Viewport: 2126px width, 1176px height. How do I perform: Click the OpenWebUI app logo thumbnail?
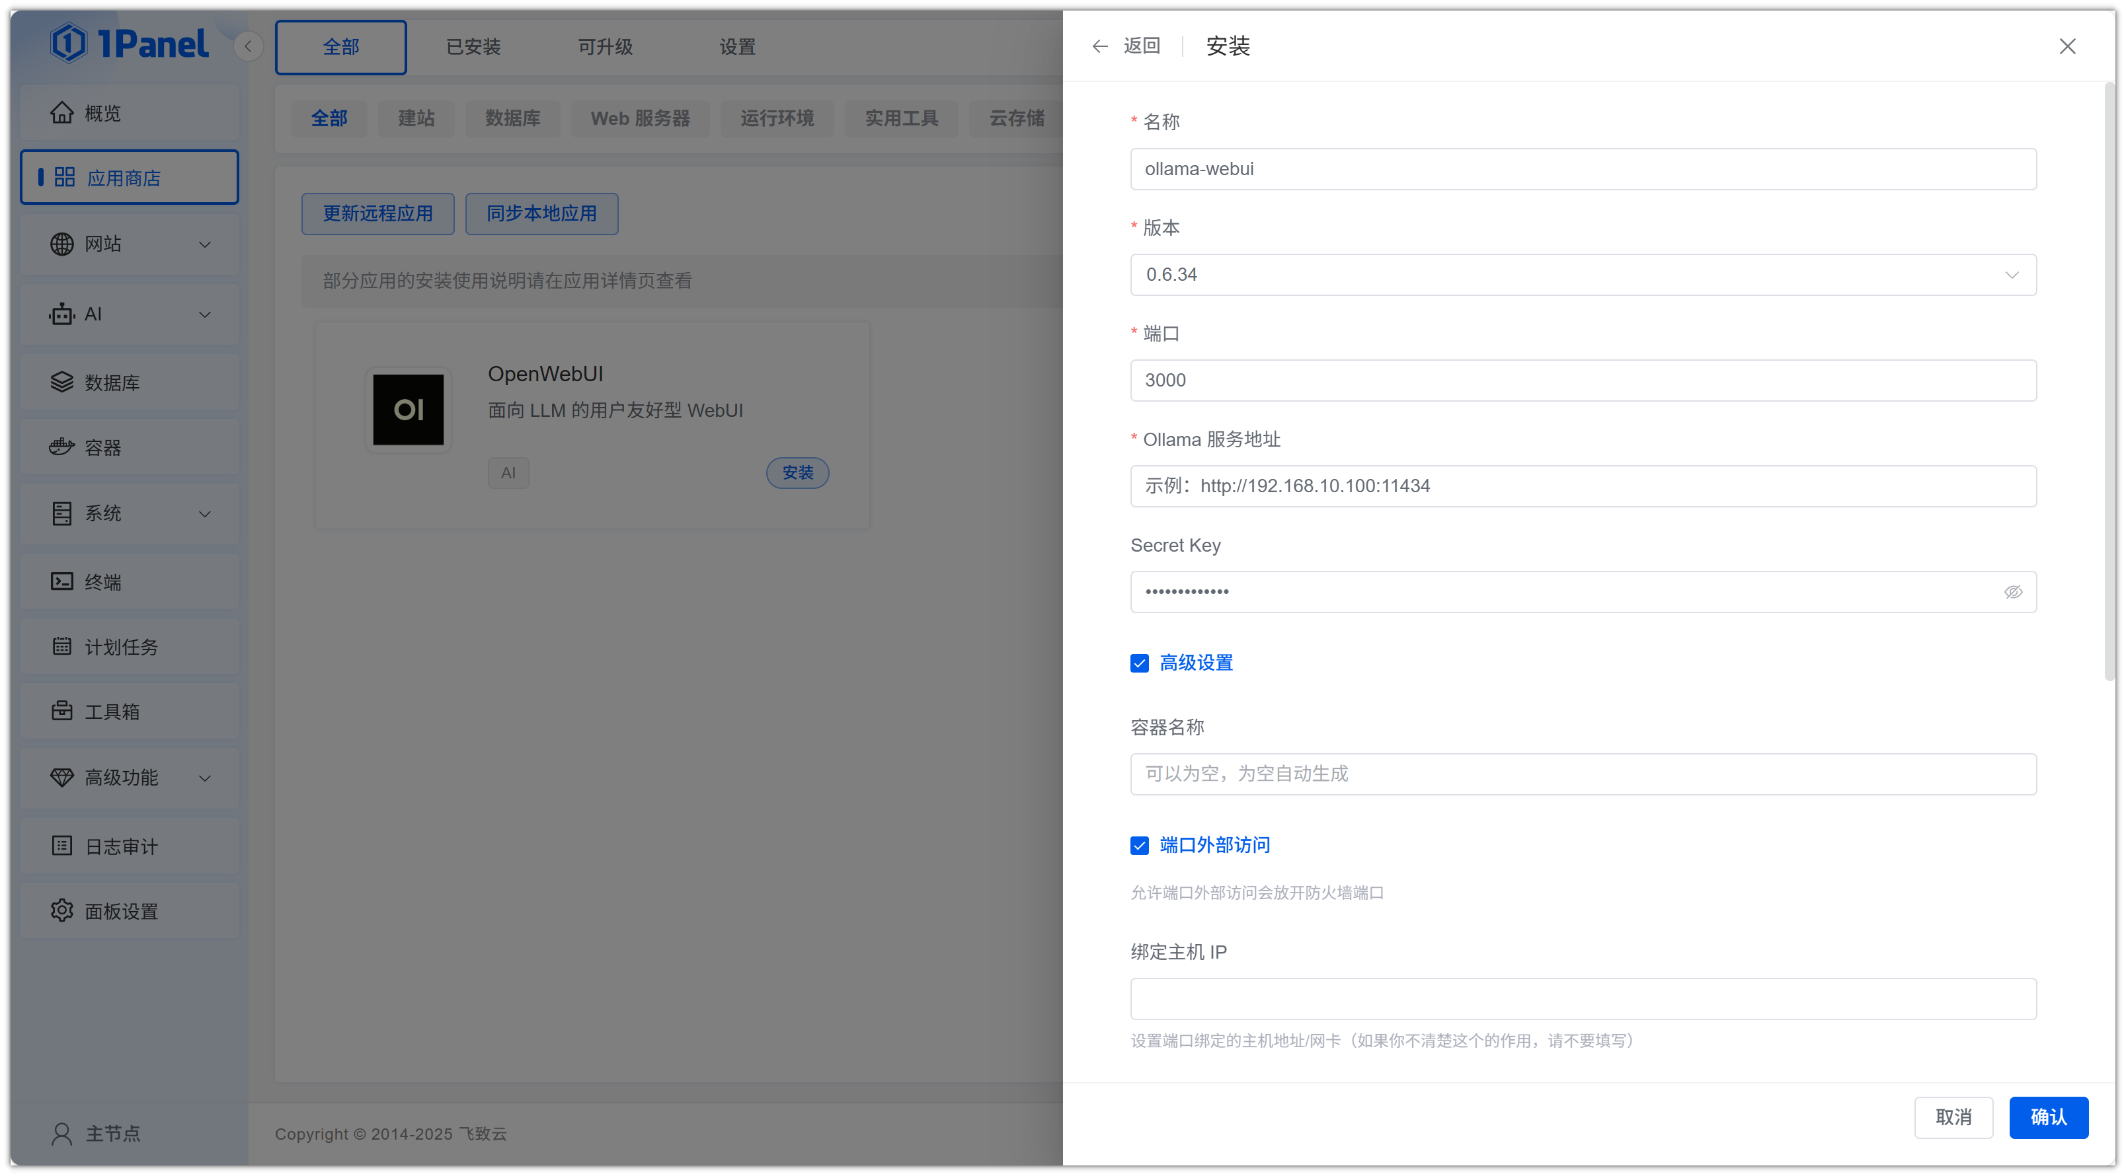tap(408, 410)
